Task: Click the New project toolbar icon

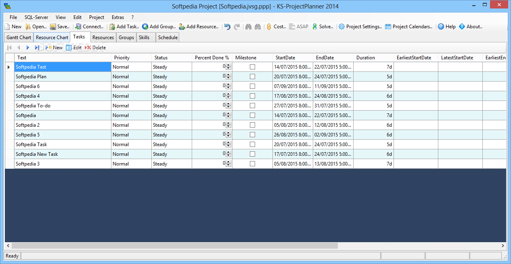Action: point(7,27)
